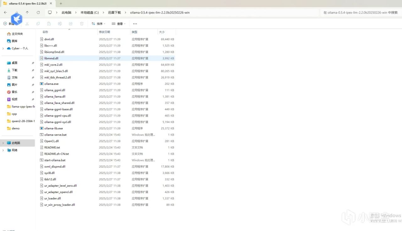Expand the chevron after 此电脑 in breadcrumb
The width and height of the screenshot is (402, 231).
click(x=76, y=13)
